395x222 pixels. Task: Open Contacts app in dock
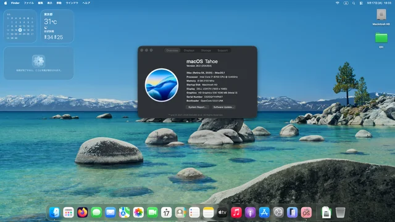(180, 212)
